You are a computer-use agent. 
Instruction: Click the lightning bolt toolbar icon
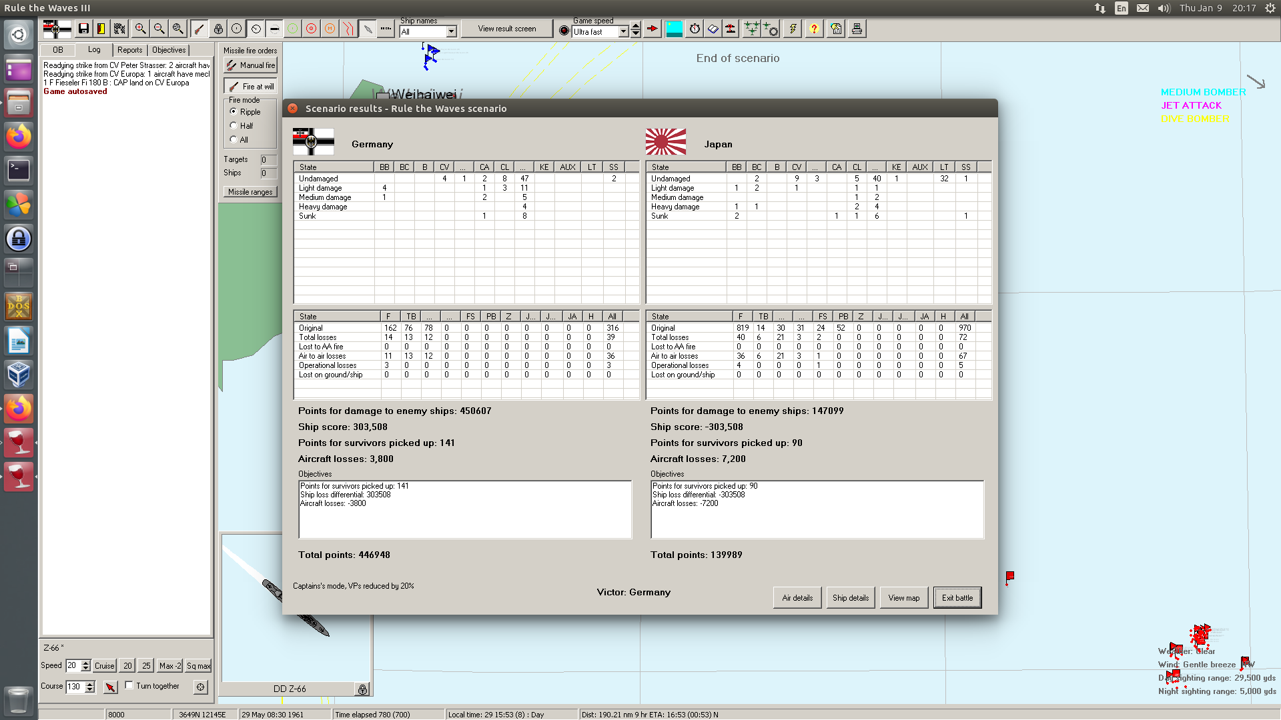tap(793, 29)
